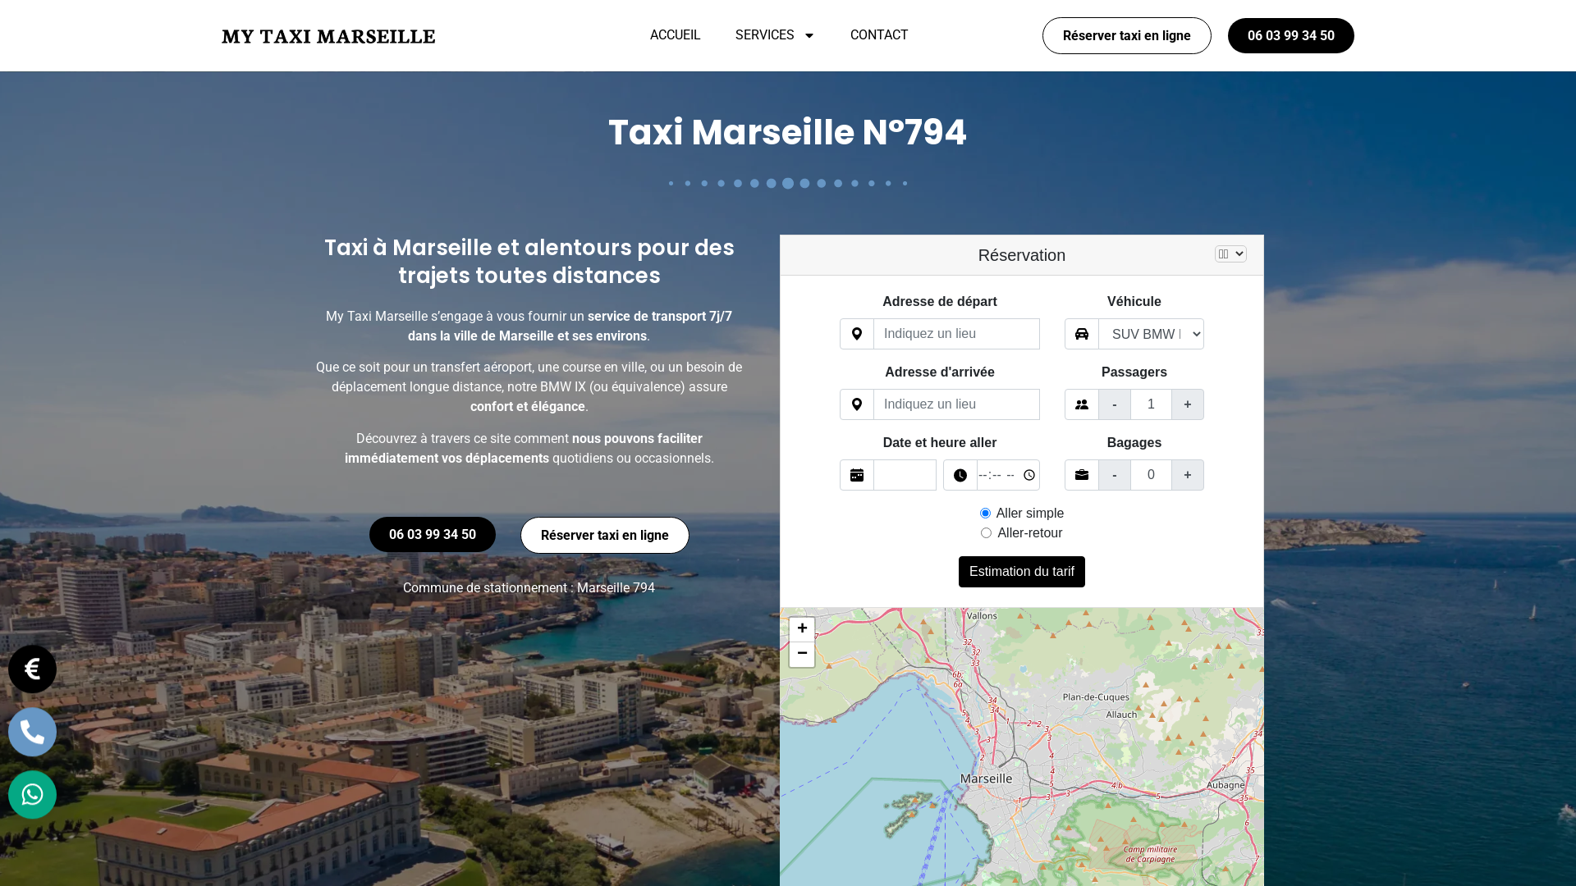
Task: Click the arrival address location pin icon
Action: (x=857, y=404)
